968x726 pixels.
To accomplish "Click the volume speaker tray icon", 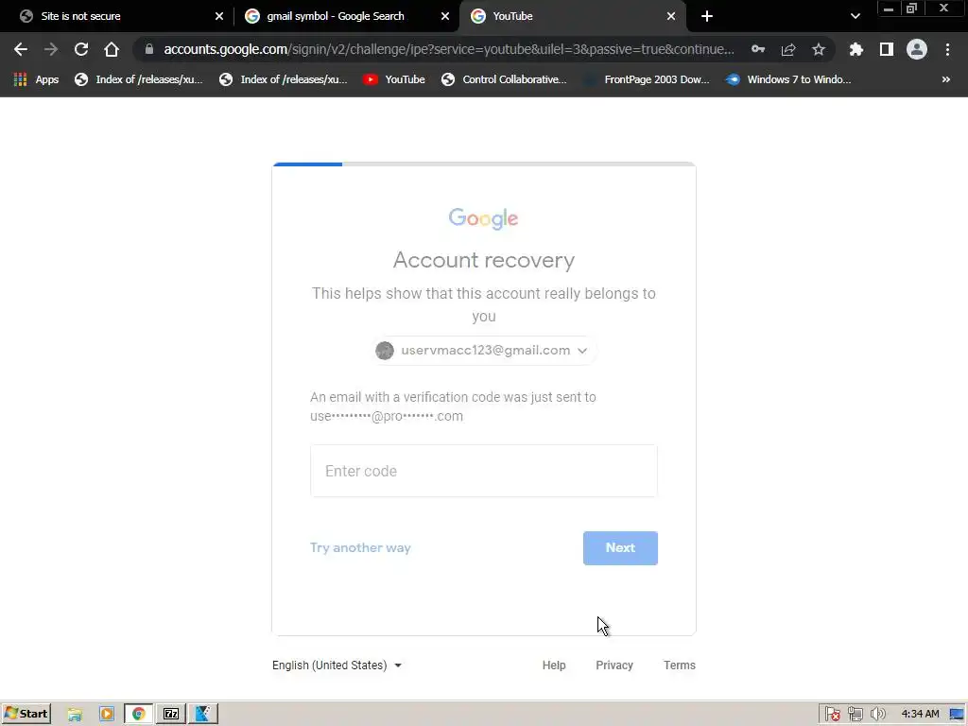I will (877, 715).
